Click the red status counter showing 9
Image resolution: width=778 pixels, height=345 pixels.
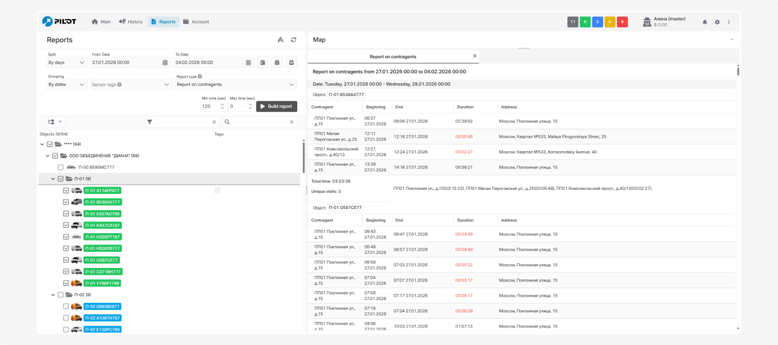point(622,22)
